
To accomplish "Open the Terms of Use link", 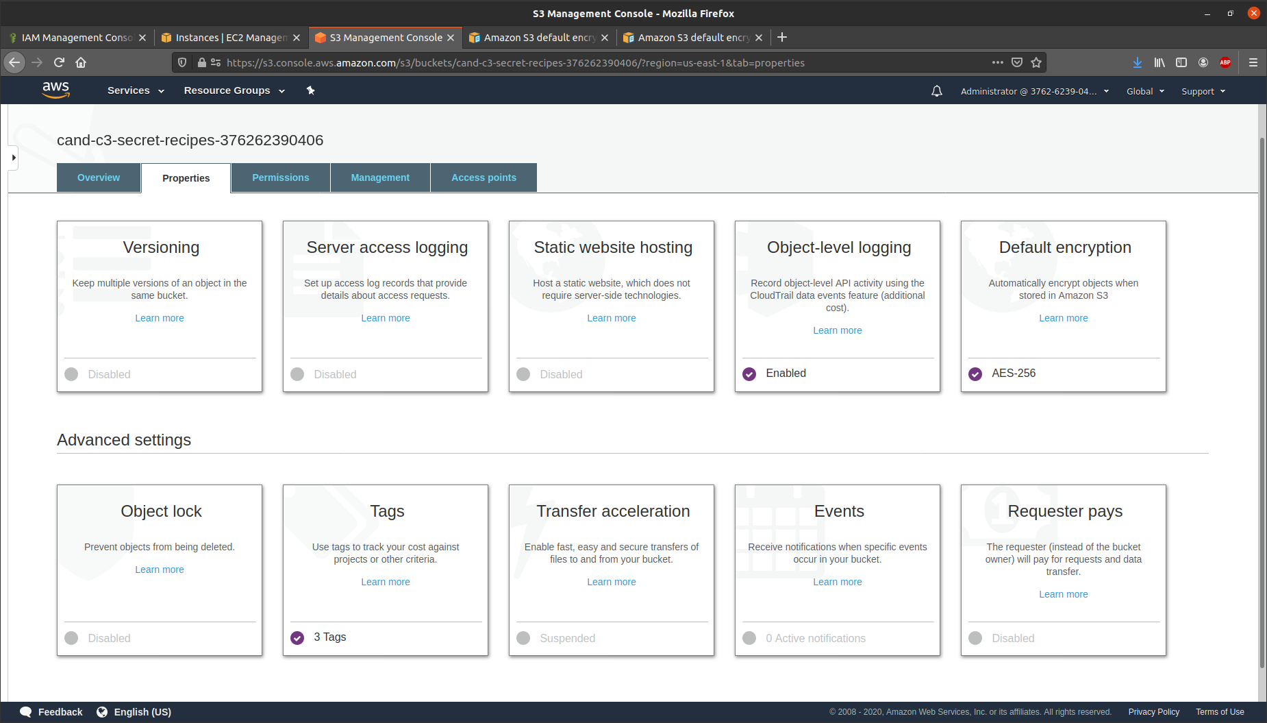I will [1220, 712].
